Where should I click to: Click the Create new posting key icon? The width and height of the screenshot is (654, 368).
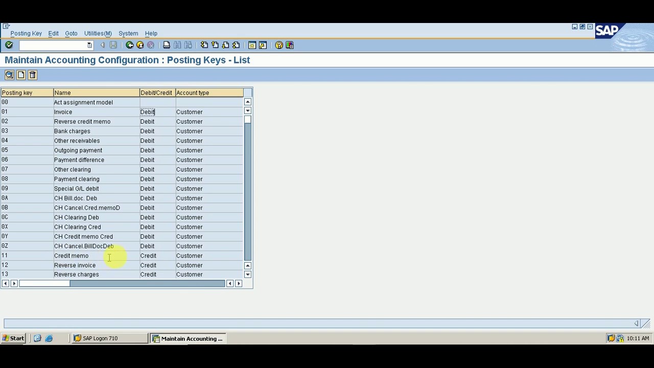pos(21,75)
